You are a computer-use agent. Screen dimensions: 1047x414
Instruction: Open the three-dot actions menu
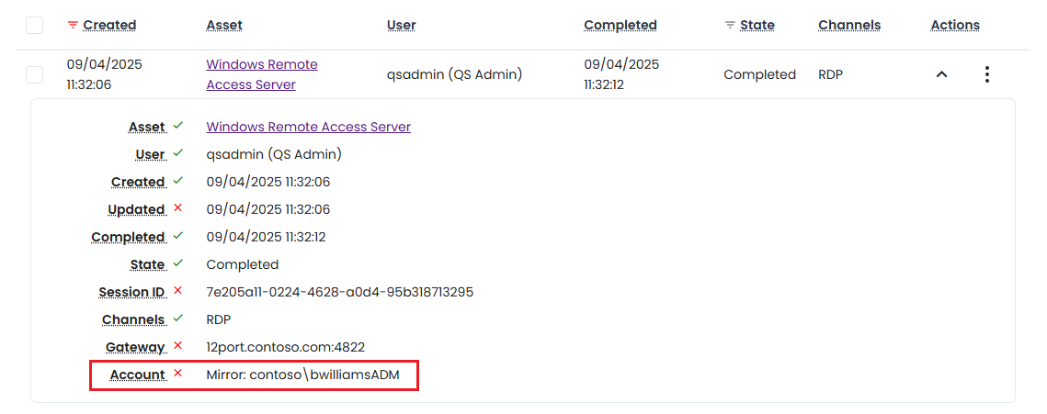point(986,74)
